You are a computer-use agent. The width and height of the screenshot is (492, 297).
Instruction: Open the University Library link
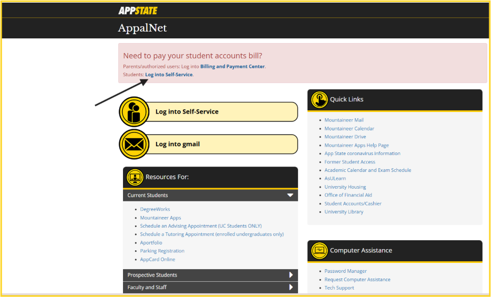point(344,212)
